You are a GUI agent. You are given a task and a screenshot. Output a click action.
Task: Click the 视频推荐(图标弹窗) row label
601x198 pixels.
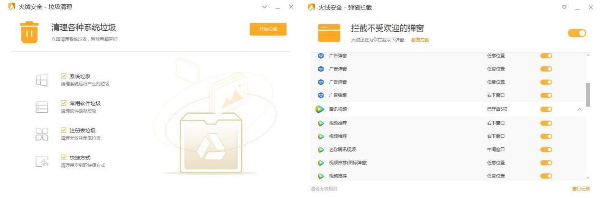pos(348,163)
